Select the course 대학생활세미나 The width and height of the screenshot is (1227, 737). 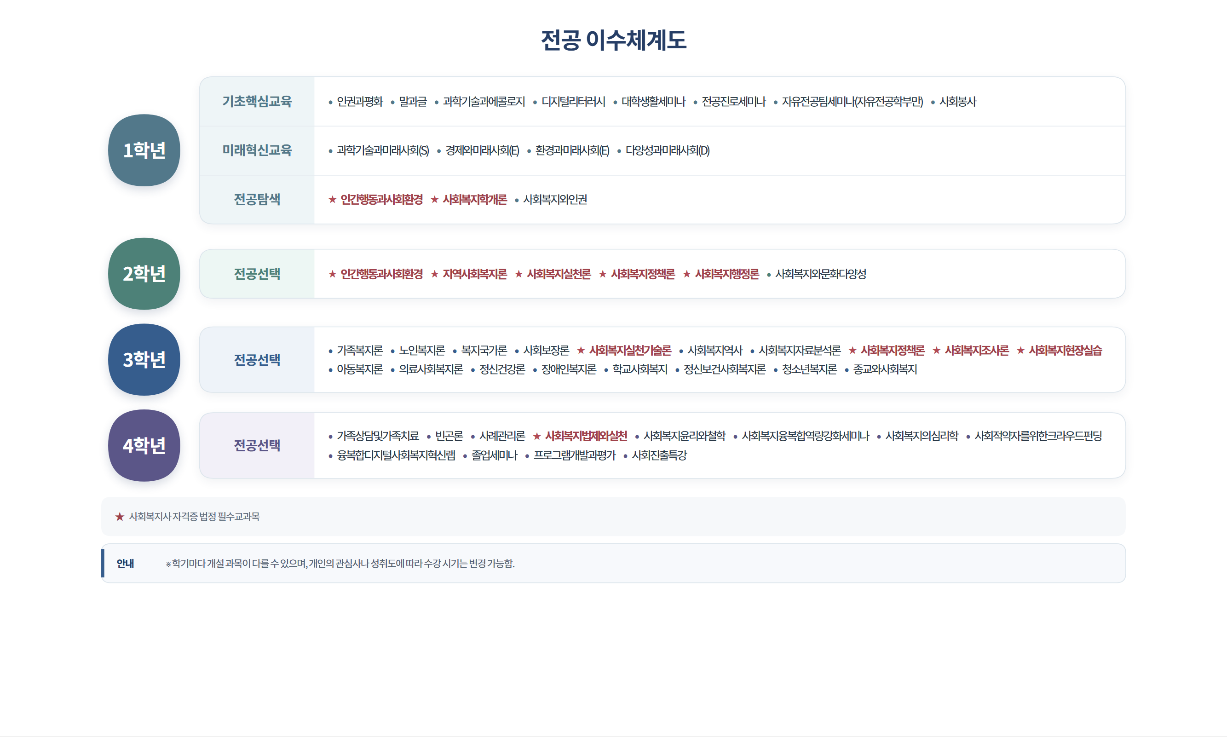click(x=653, y=101)
